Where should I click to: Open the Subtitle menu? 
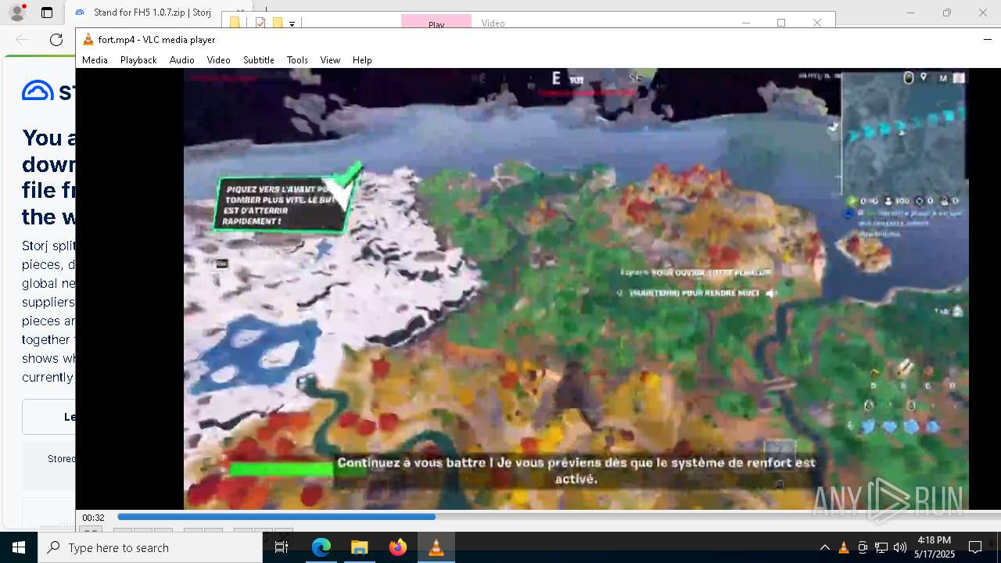click(x=258, y=60)
